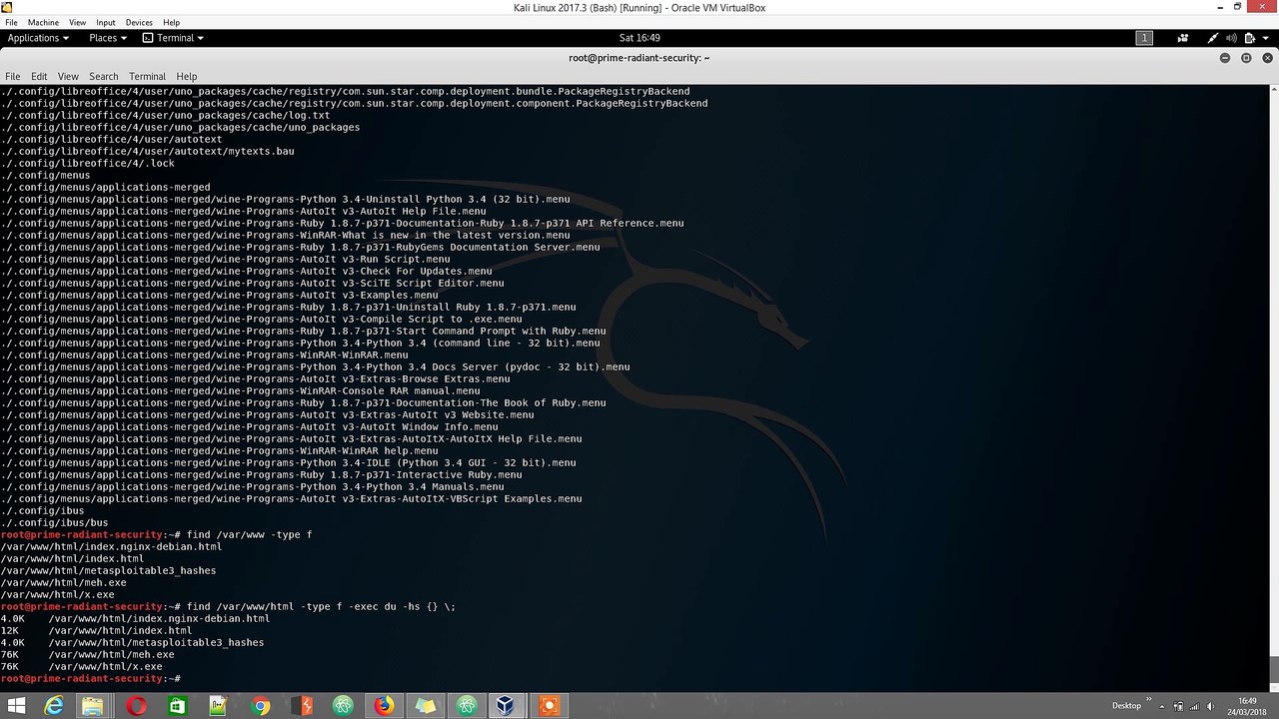Screen dimensions: 1279x719
Task: Close the Kali terminal window
Action: [1266, 58]
